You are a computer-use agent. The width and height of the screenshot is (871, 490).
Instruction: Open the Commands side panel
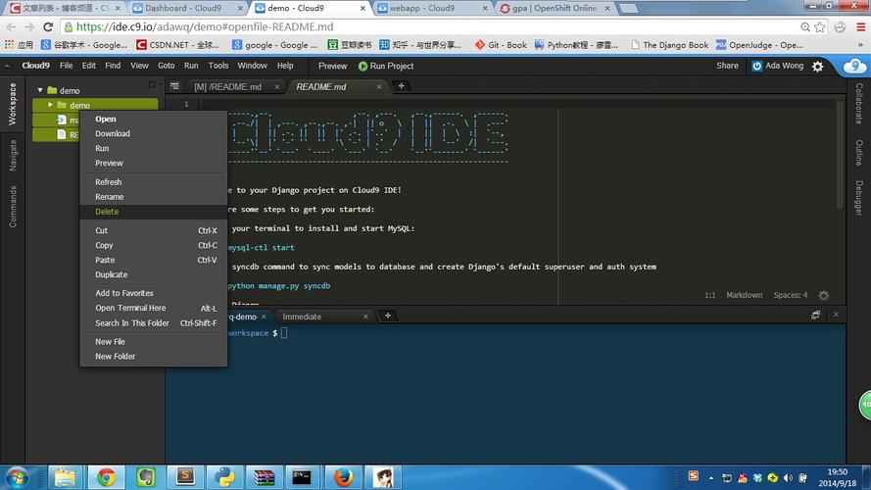point(12,207)
